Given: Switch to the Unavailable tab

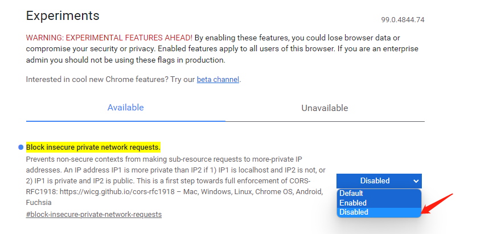Looking at the screenshot, I should click(325, 108).
